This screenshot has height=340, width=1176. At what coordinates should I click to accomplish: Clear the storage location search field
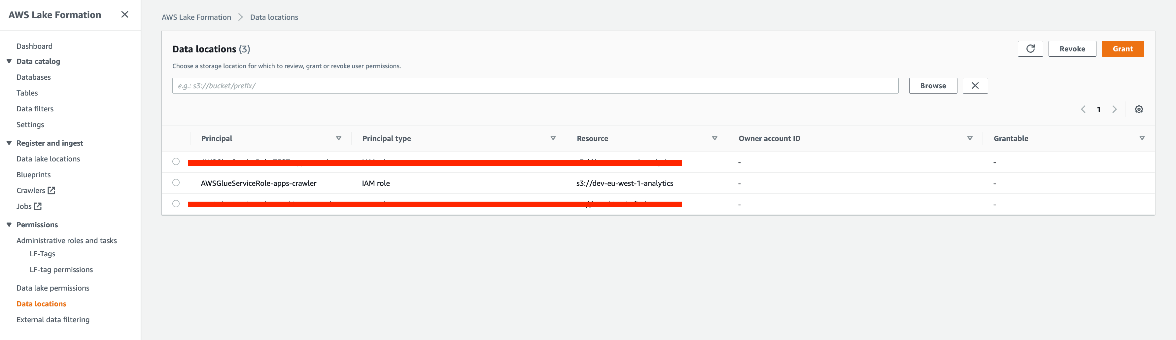(x=975, y=86)
